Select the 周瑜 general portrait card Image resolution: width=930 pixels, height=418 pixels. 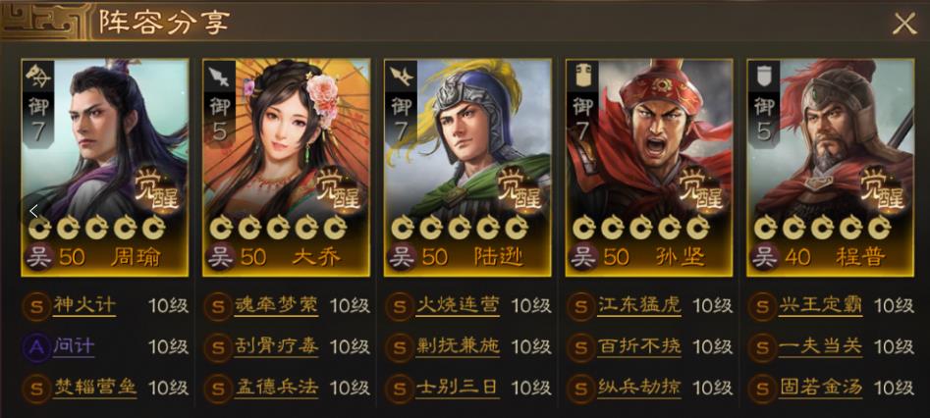tap(105, 168)
